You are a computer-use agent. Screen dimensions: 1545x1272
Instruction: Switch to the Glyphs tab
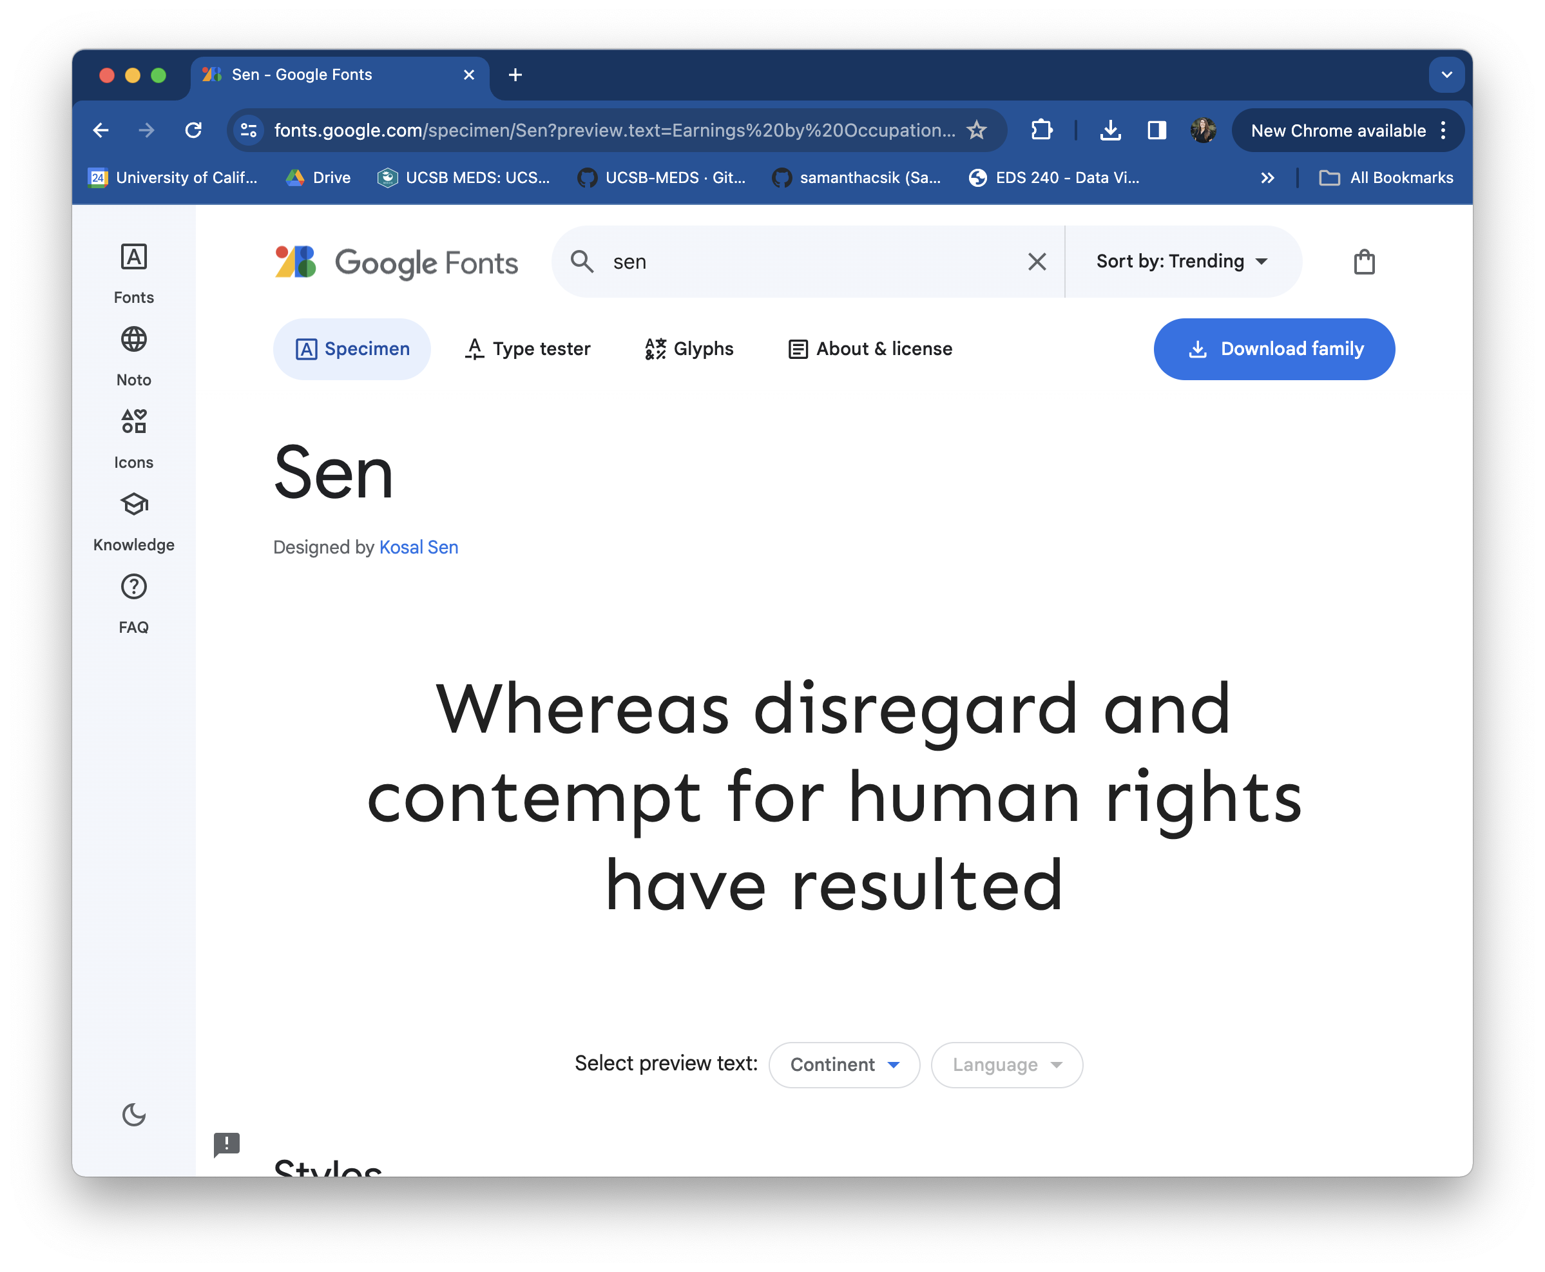(x=689, y=349)
